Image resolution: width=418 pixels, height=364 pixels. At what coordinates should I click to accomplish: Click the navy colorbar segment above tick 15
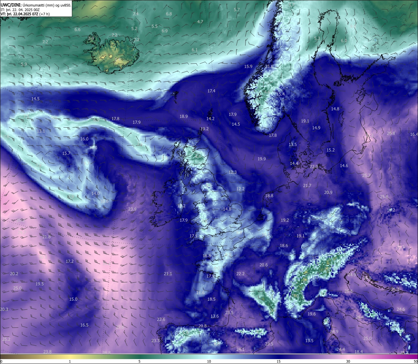pos(279,356)
